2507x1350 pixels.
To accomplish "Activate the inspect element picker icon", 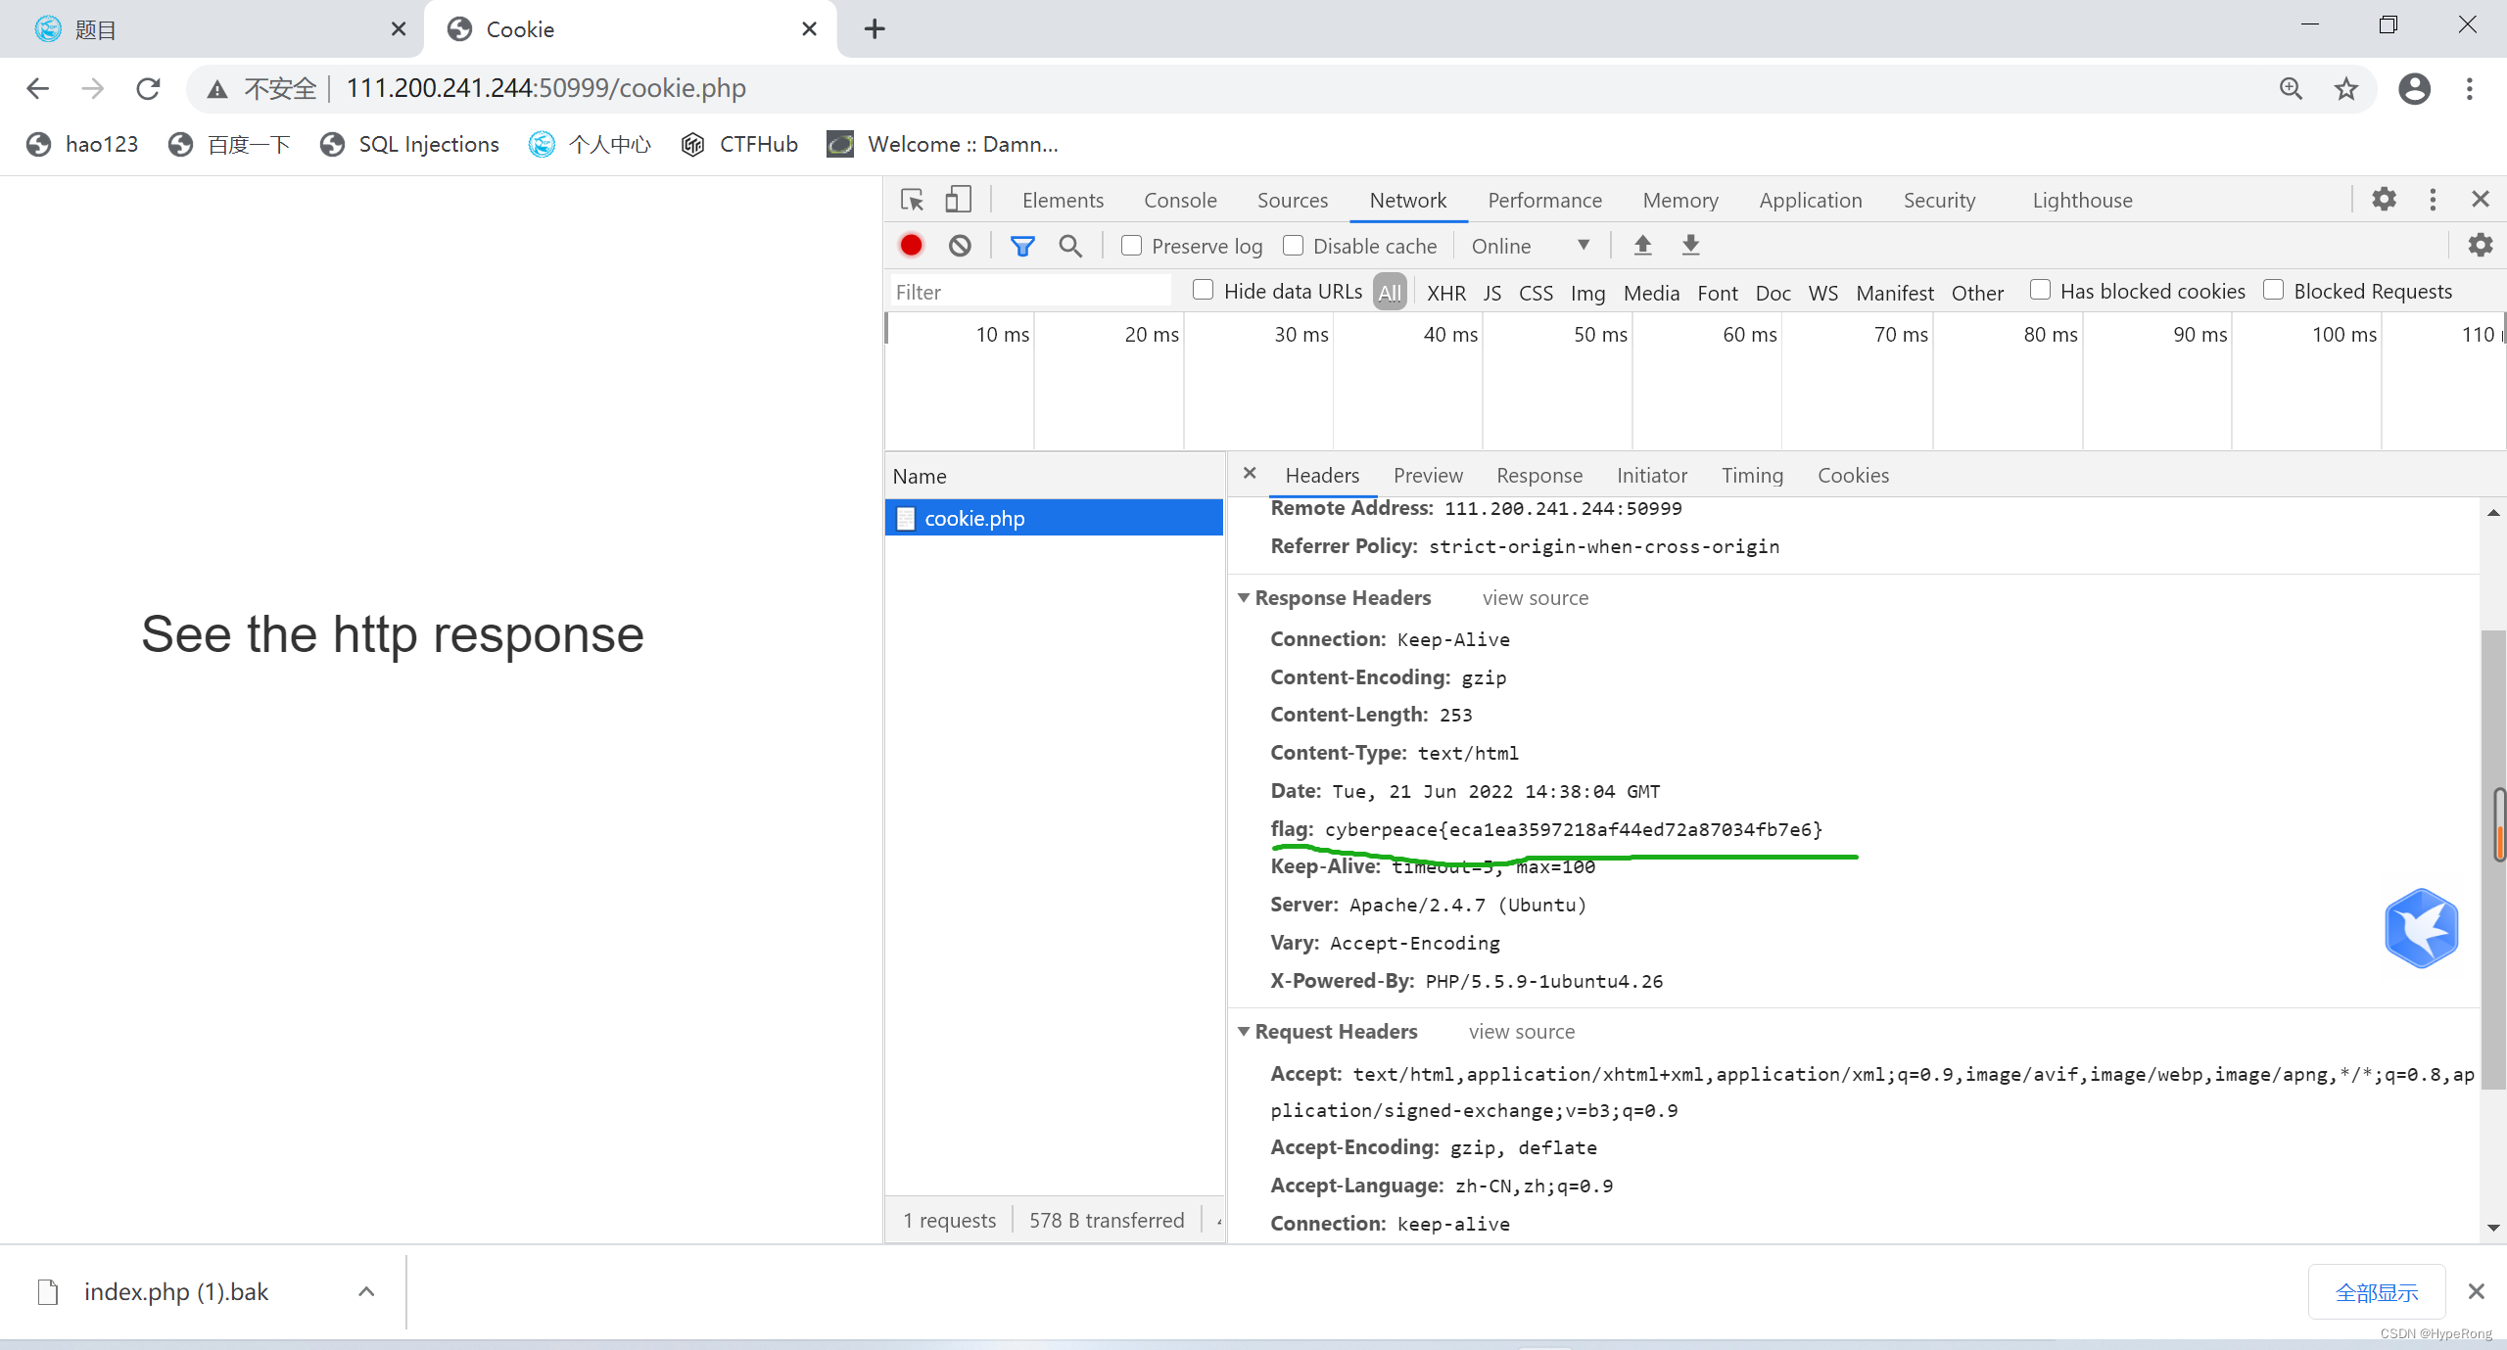I will coord(912,200).
